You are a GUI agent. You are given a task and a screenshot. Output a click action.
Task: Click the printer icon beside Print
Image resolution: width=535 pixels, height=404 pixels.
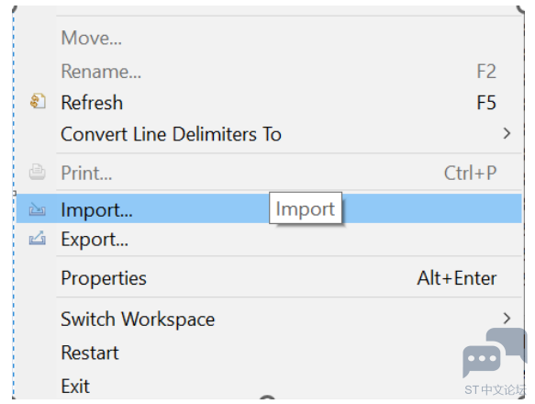coord(38,172)
